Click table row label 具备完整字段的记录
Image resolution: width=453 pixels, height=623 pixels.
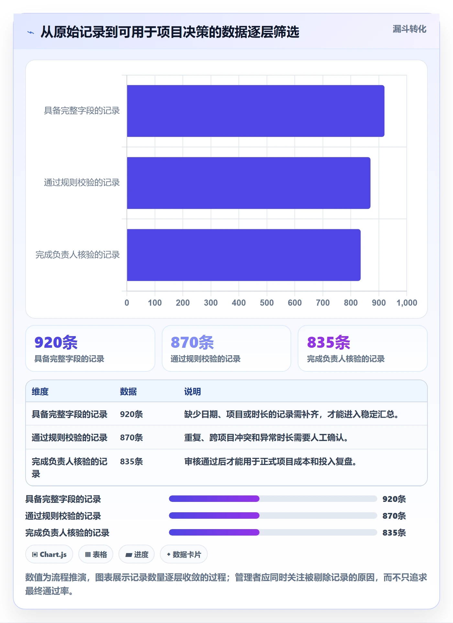[70, 414]
